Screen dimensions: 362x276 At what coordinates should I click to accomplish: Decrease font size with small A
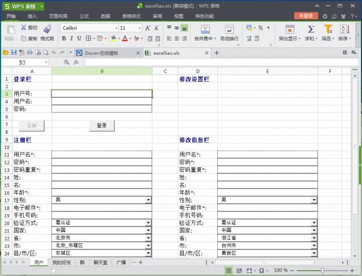[x=157, y=28]
